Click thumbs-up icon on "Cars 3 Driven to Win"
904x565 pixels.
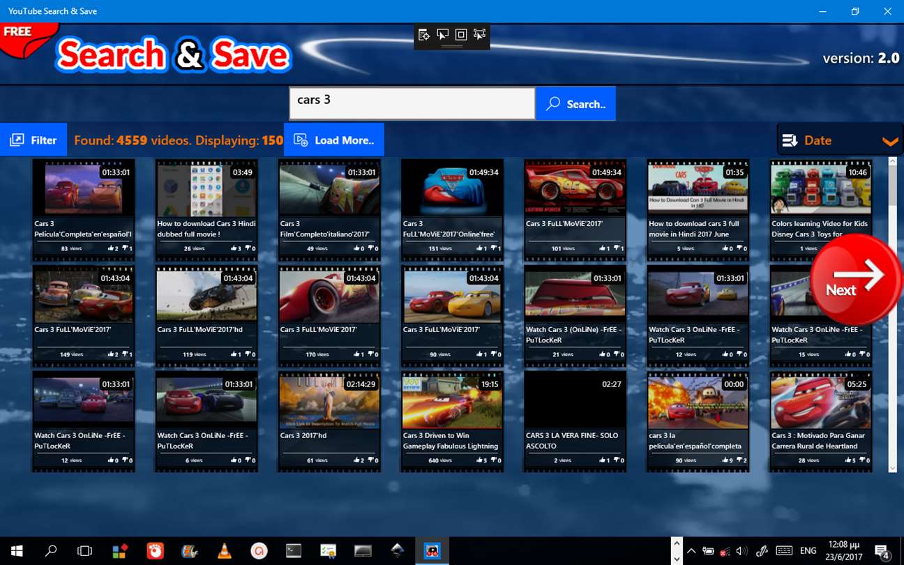coord(480,460)
